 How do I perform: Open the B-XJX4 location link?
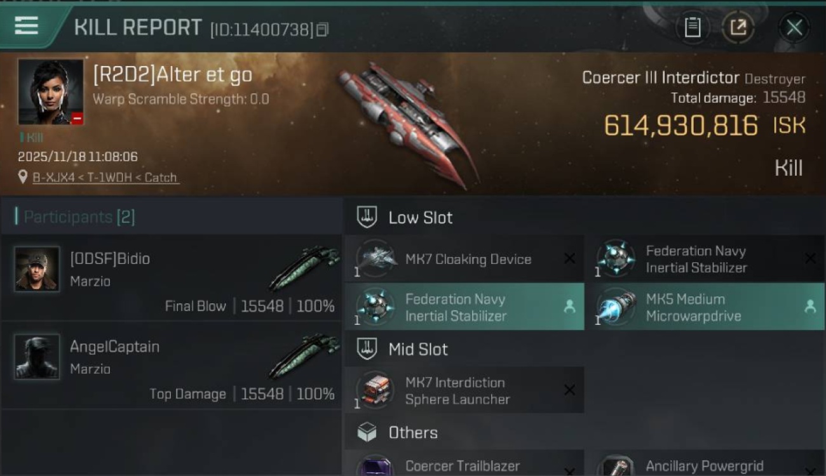click(105, 178)
